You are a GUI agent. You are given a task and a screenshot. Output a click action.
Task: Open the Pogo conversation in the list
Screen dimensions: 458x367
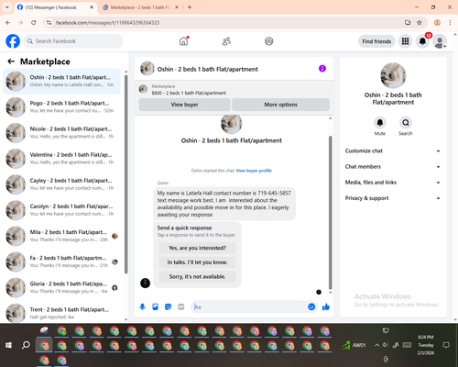point(61,106)
